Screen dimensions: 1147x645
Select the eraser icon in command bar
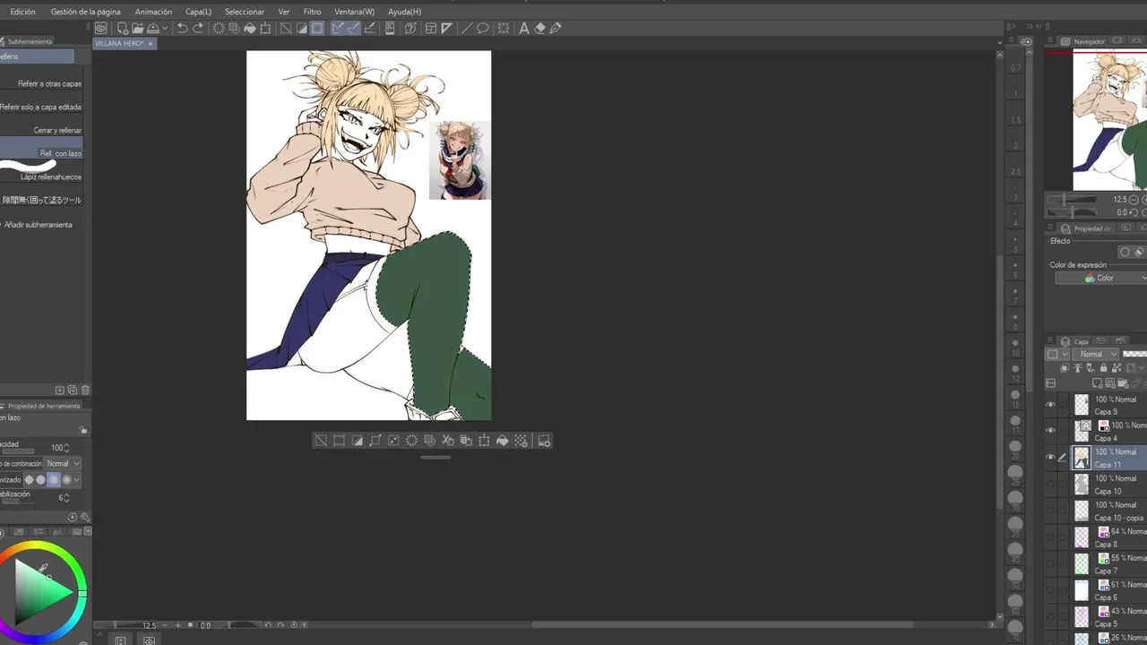(539, 28)
